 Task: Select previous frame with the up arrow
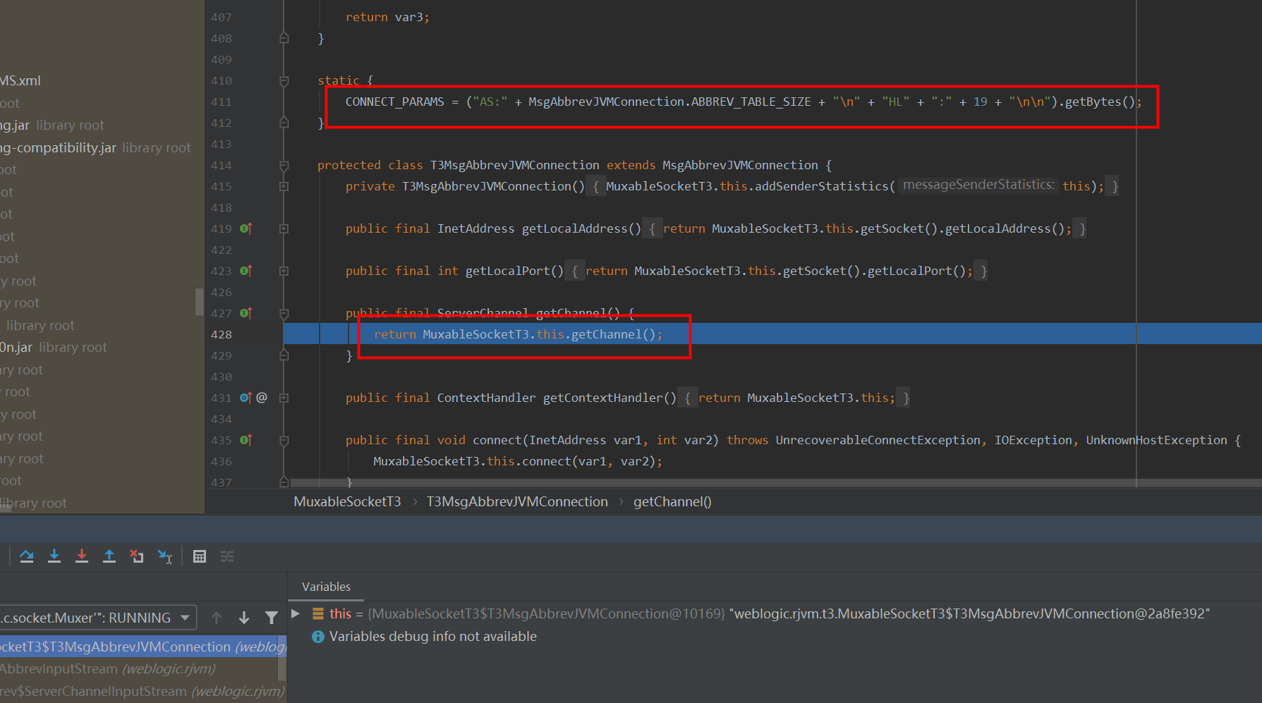coord(217,618)
